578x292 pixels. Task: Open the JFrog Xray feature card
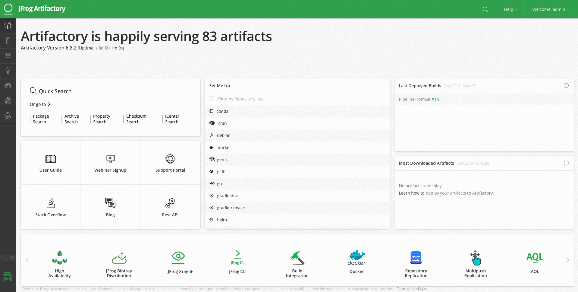pyautogui.click(x=178, y=262)
